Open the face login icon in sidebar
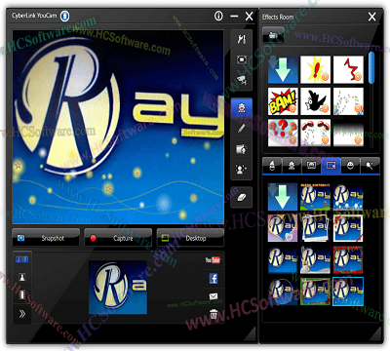This screenshot has height=351, width=390. click(x=241, y=169)
